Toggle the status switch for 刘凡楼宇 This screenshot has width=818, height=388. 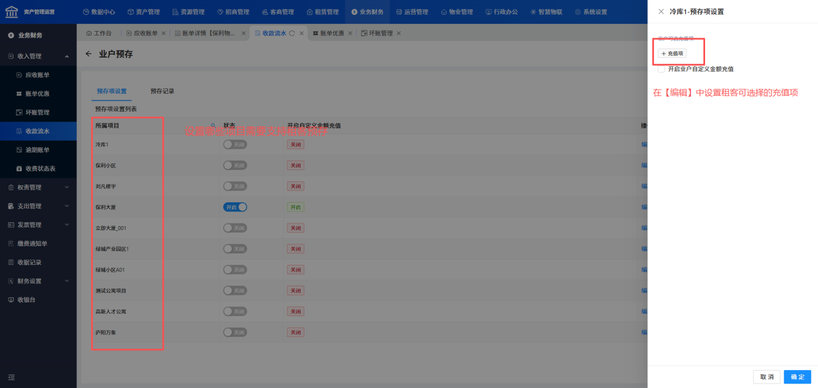(235, 186)
